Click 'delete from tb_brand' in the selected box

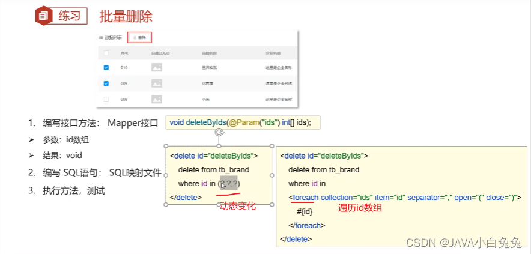[214, 170]
